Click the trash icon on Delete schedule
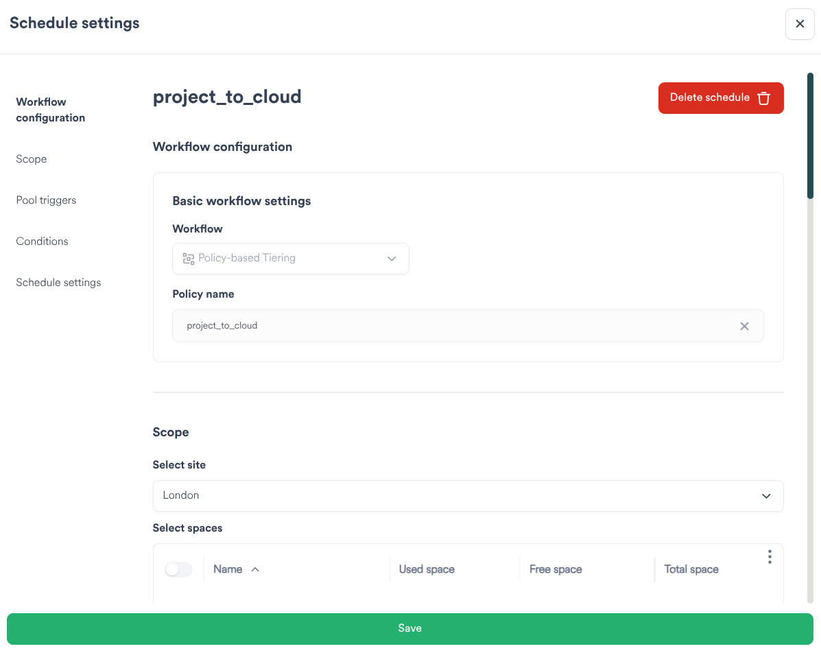Screen dimensions: 821x653 pos(763,98)
